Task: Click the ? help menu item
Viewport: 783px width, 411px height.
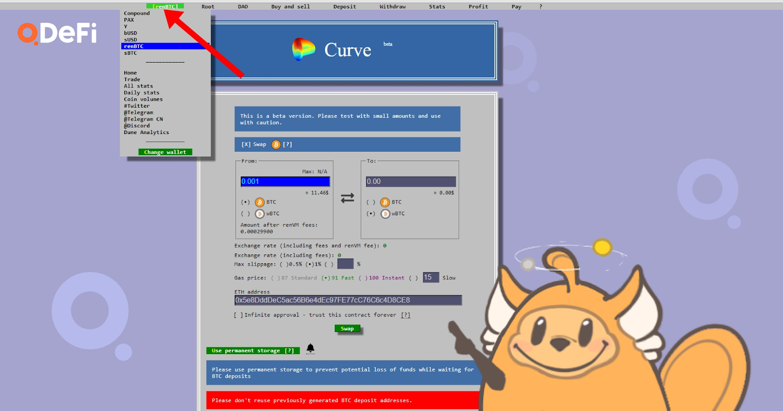Action: coord(541,6)
